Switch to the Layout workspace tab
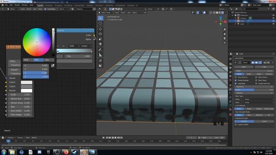The width and height of the screenshot is (276, 155). [x=40, y=6]
